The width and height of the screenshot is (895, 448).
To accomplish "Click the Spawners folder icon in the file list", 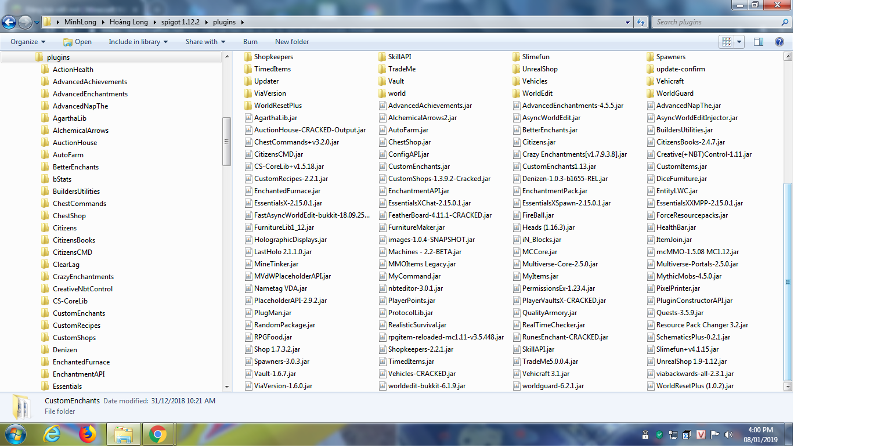I will pos(651,57).
